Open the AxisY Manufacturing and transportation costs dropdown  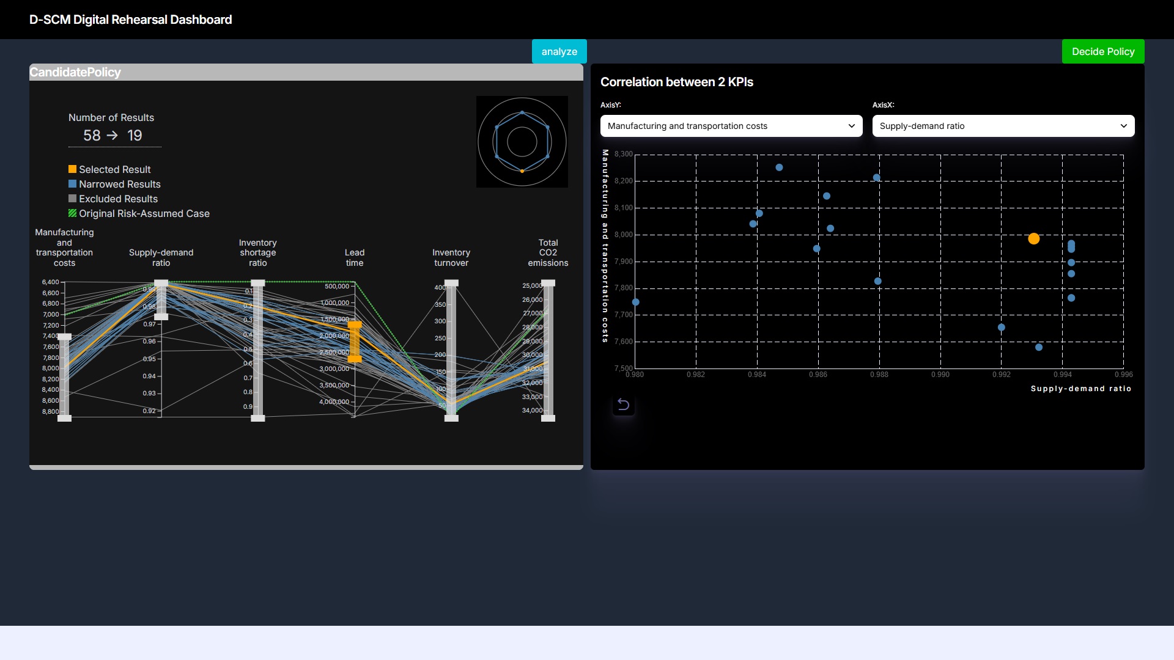731,126
